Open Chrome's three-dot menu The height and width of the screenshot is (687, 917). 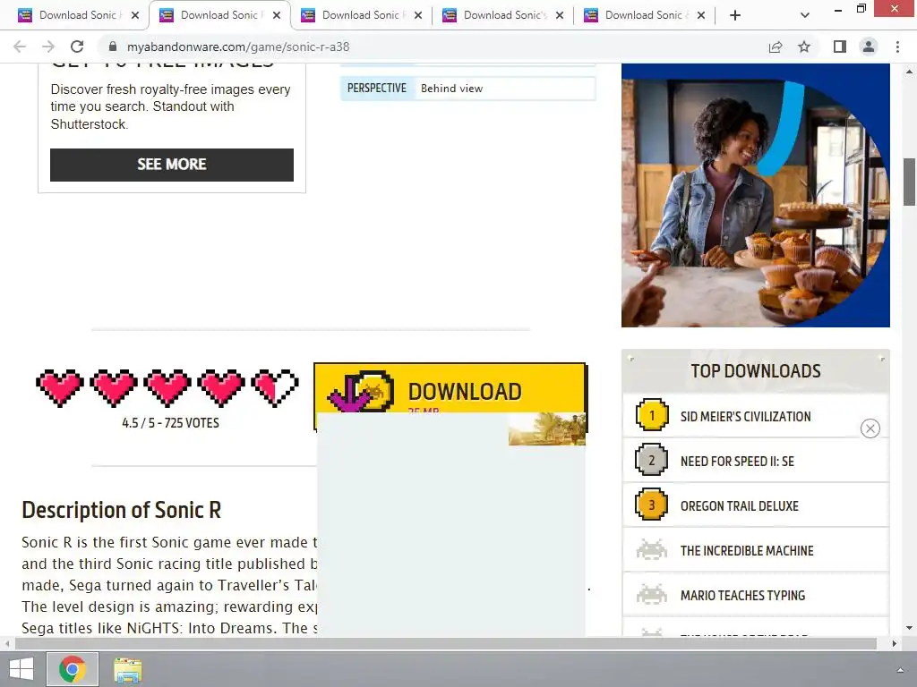[897, 47]
